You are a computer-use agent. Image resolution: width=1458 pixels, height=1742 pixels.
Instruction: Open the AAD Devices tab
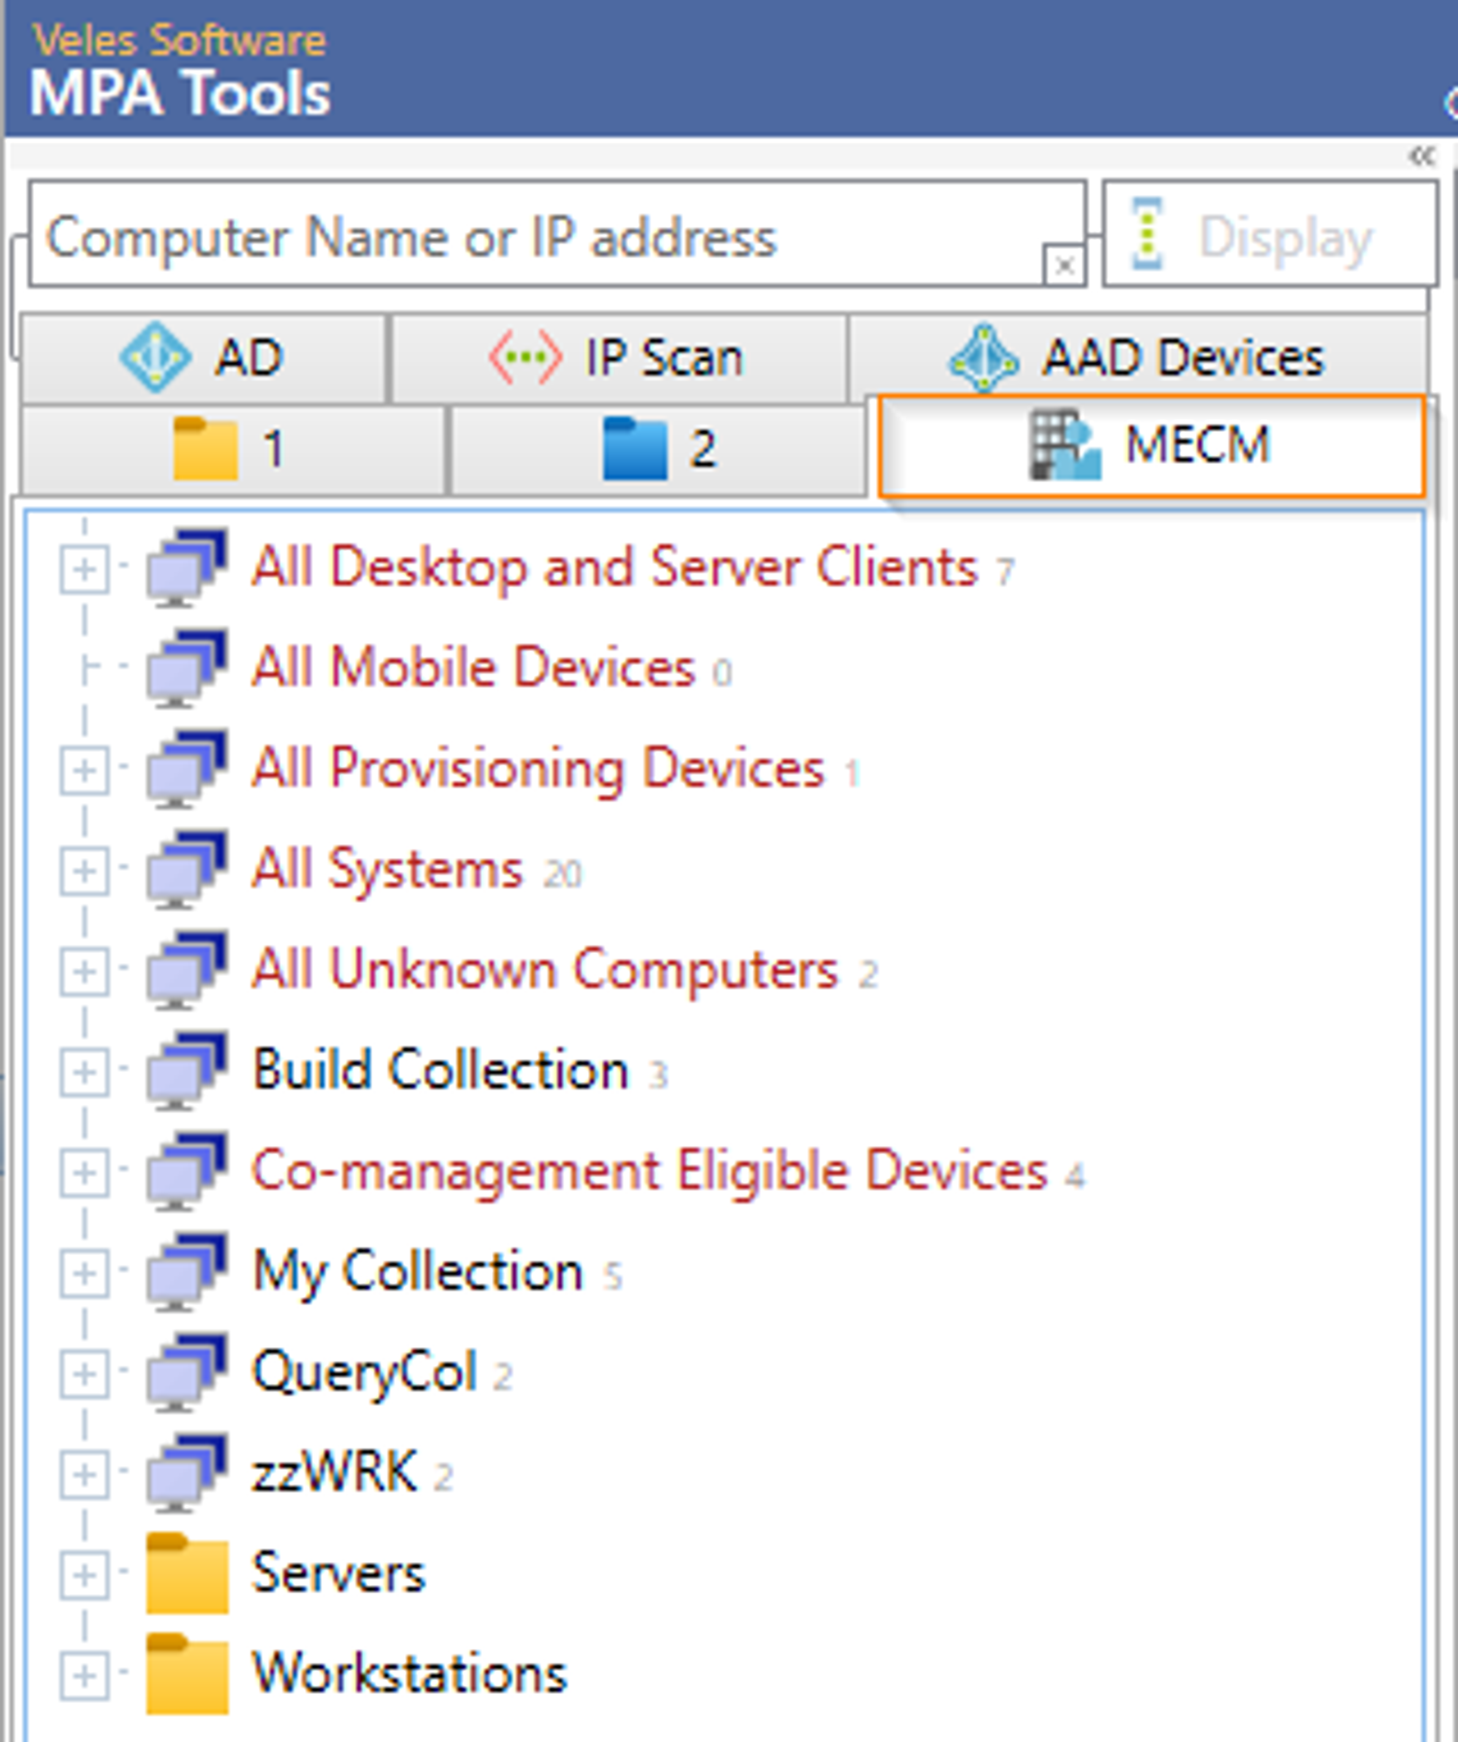[1138, 357]
